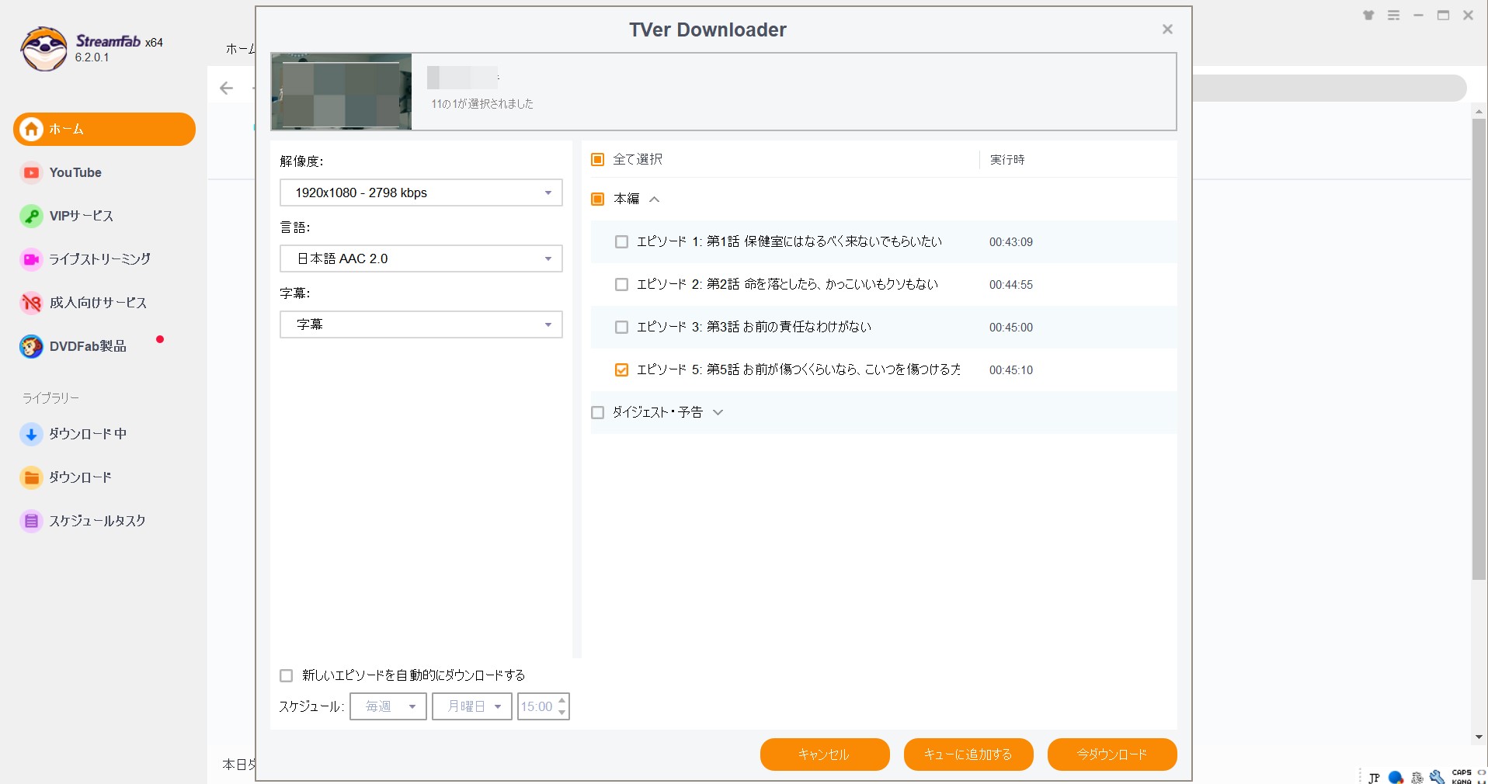The height and width of the screenshot is (784, 1488).
Task: Check エピソード 3 checkbox
Action: click(621, 327)
